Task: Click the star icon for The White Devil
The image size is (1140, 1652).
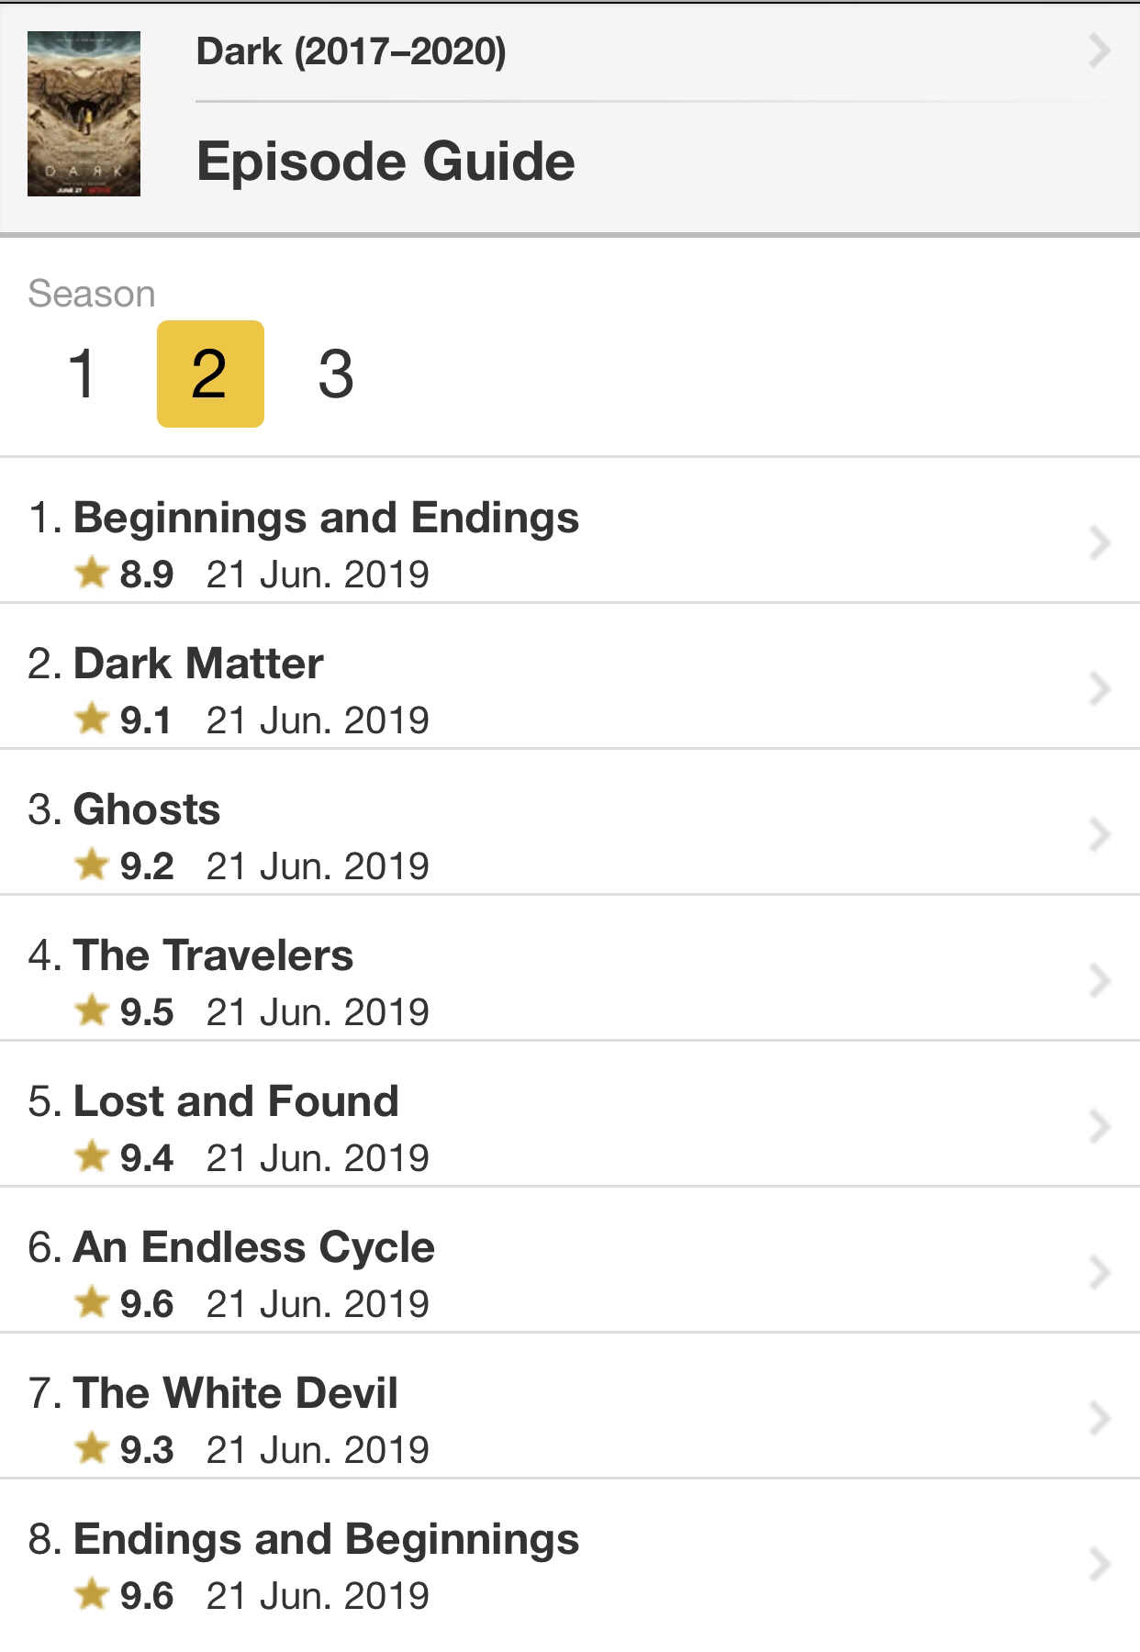Action: (x=92, y=1448)
